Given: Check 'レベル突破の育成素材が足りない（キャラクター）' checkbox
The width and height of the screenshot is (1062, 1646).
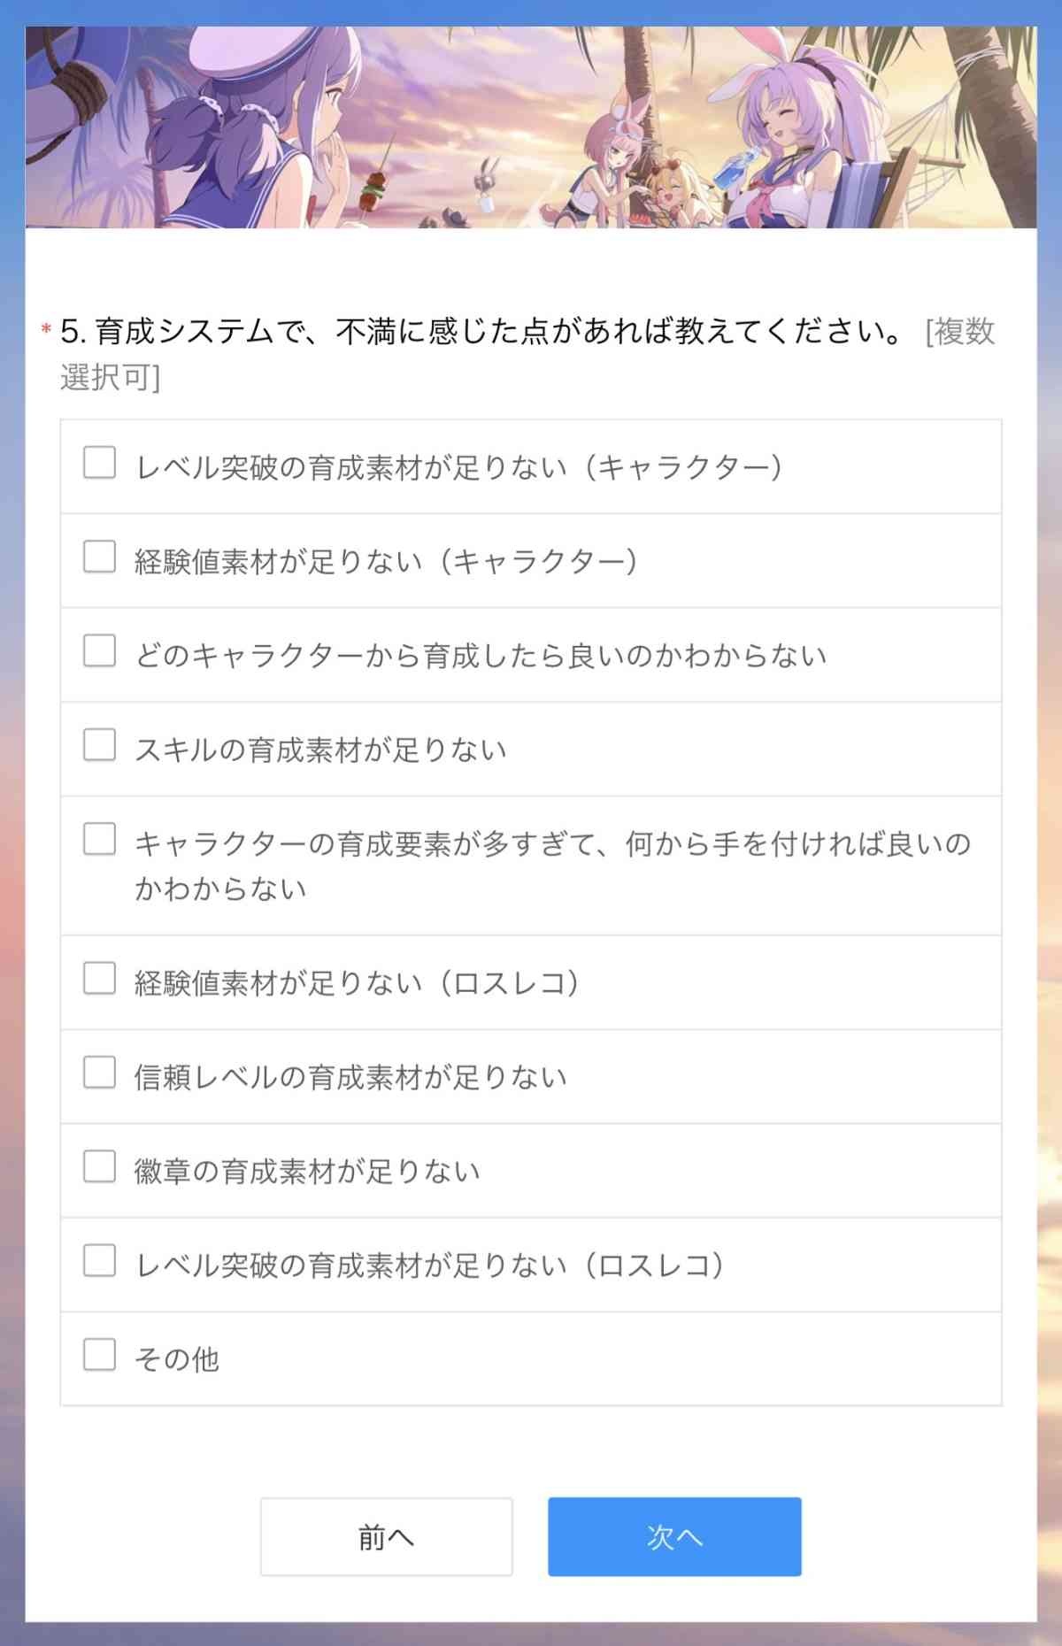Looking at the screenshot, I should click(x=99, y=463).
